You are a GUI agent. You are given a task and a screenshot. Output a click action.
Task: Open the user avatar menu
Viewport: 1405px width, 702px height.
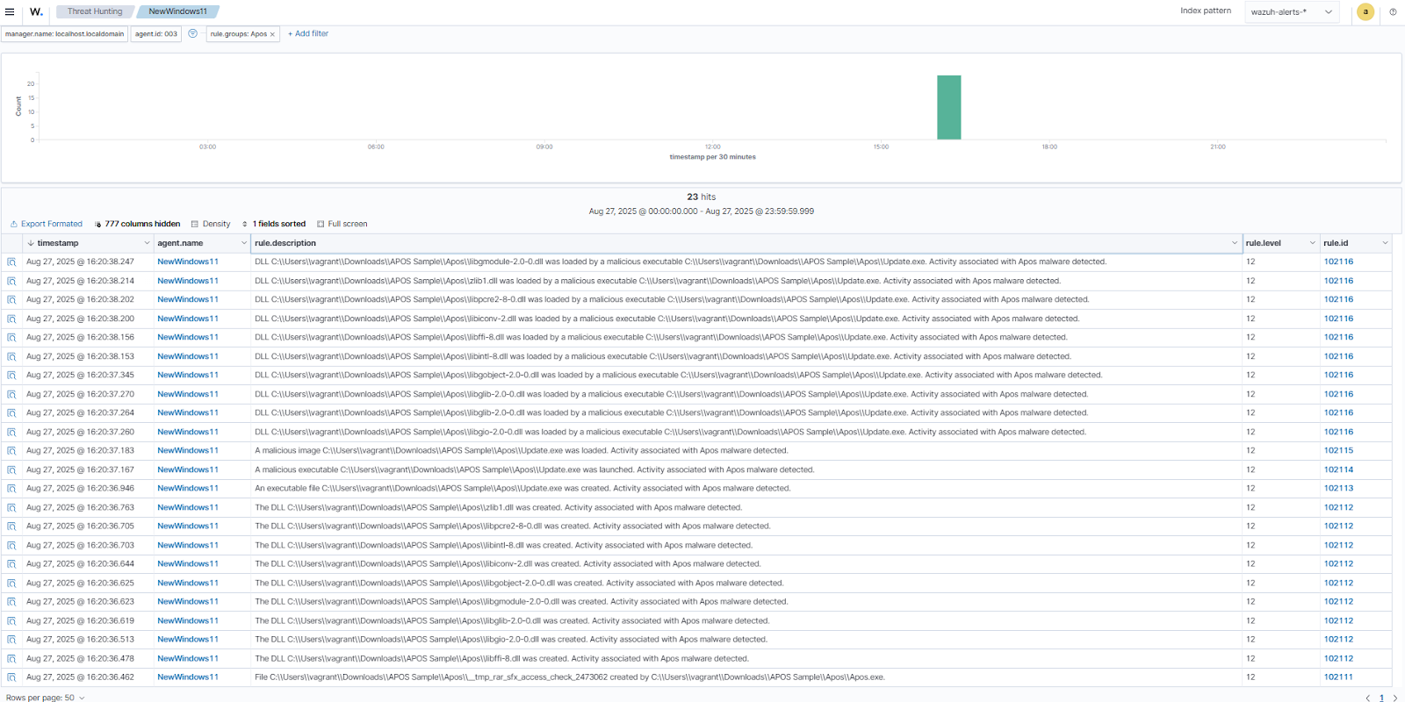[1365, 11]
